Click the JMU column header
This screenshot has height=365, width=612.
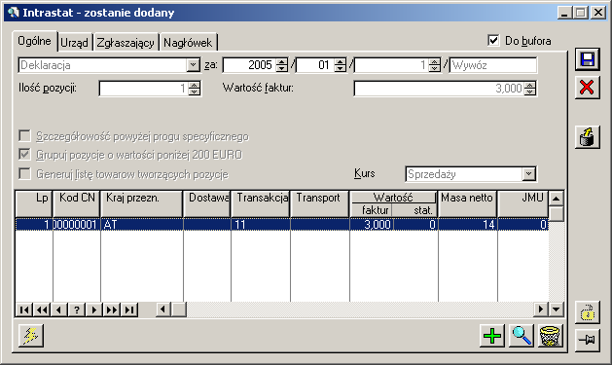click(523, 203)
